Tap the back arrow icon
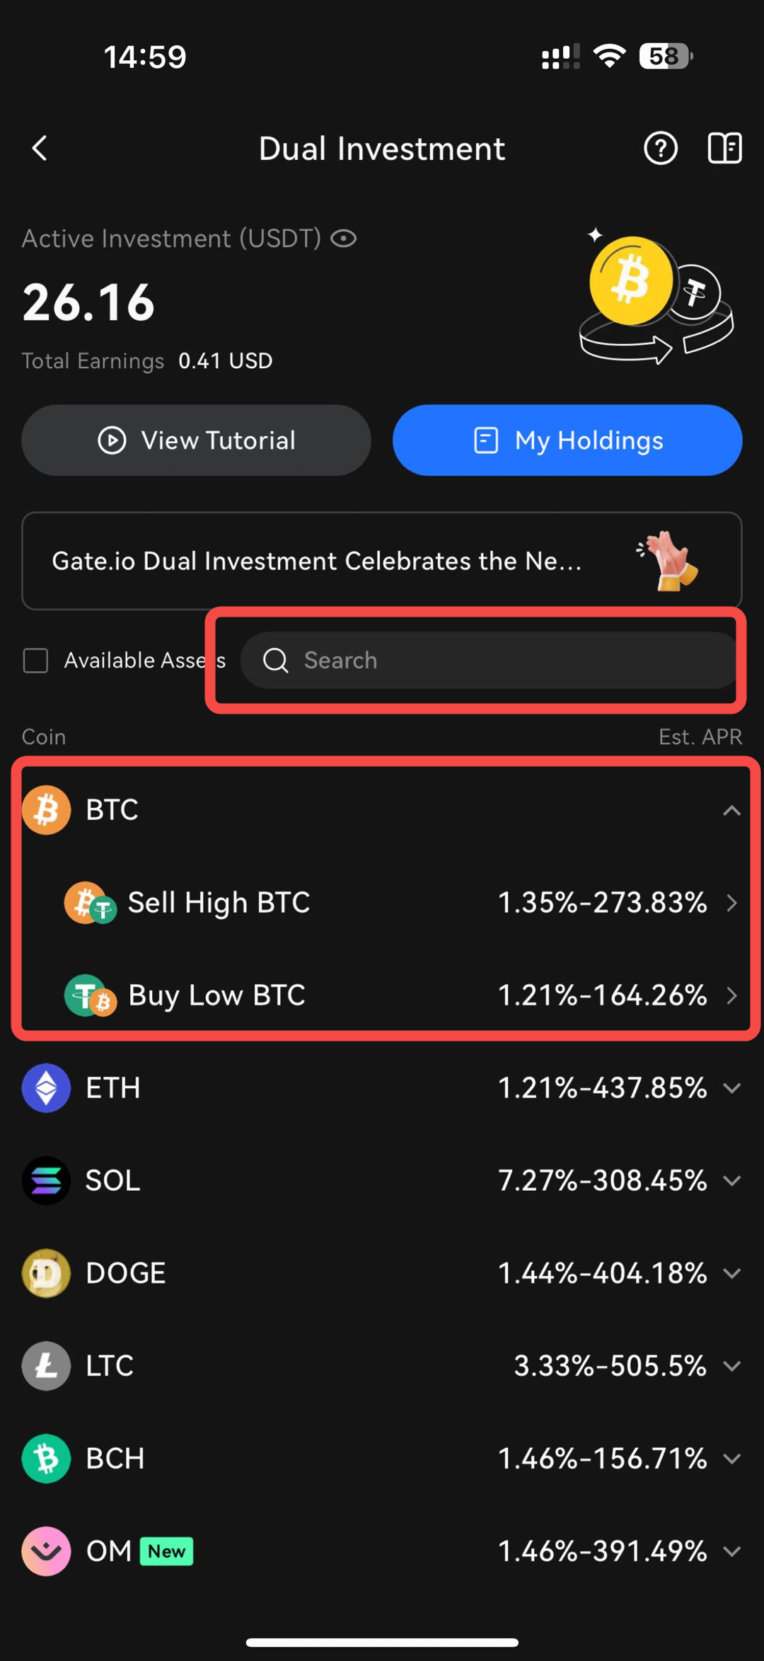 [40, 149]
